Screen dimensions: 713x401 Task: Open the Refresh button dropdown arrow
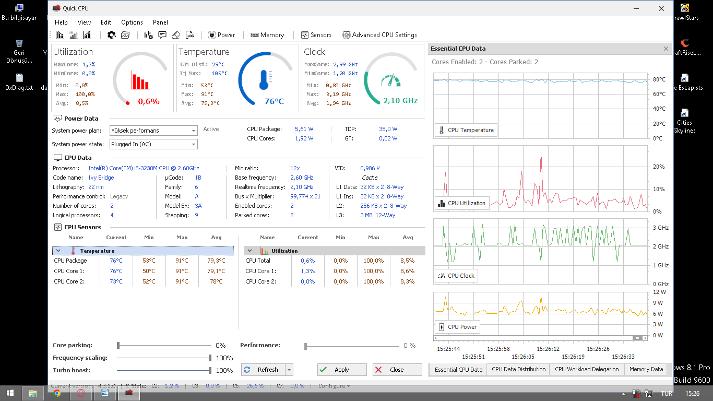point(289,370)
